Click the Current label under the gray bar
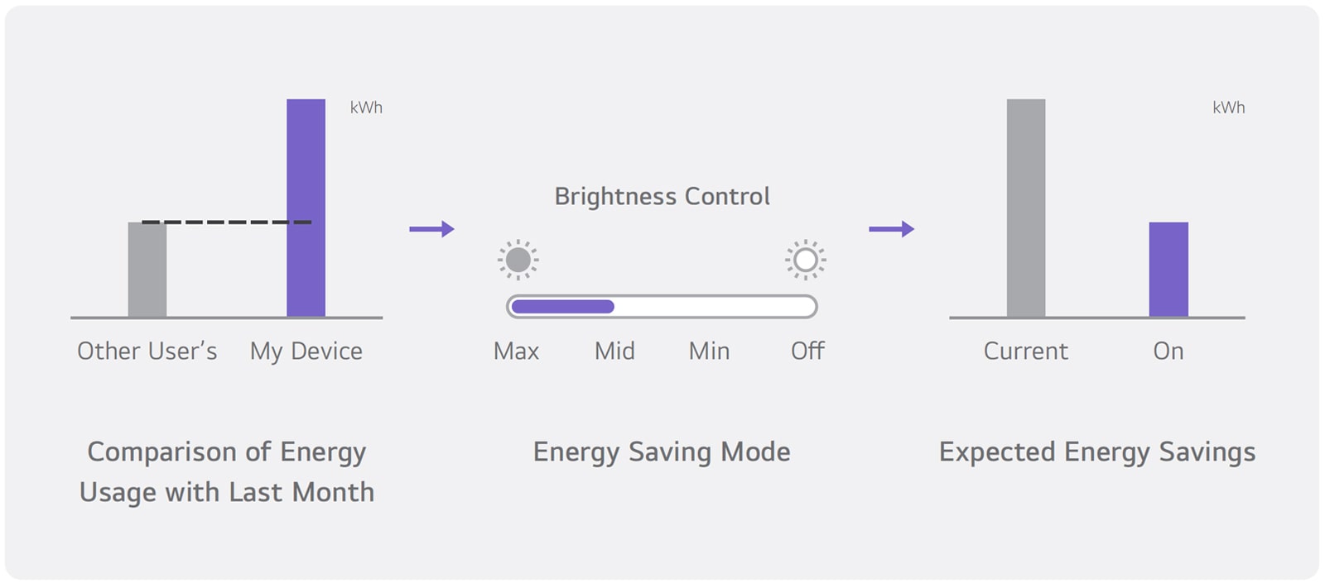The image size is (1325, 583). pyautogui.click(x=1025, y=351)
